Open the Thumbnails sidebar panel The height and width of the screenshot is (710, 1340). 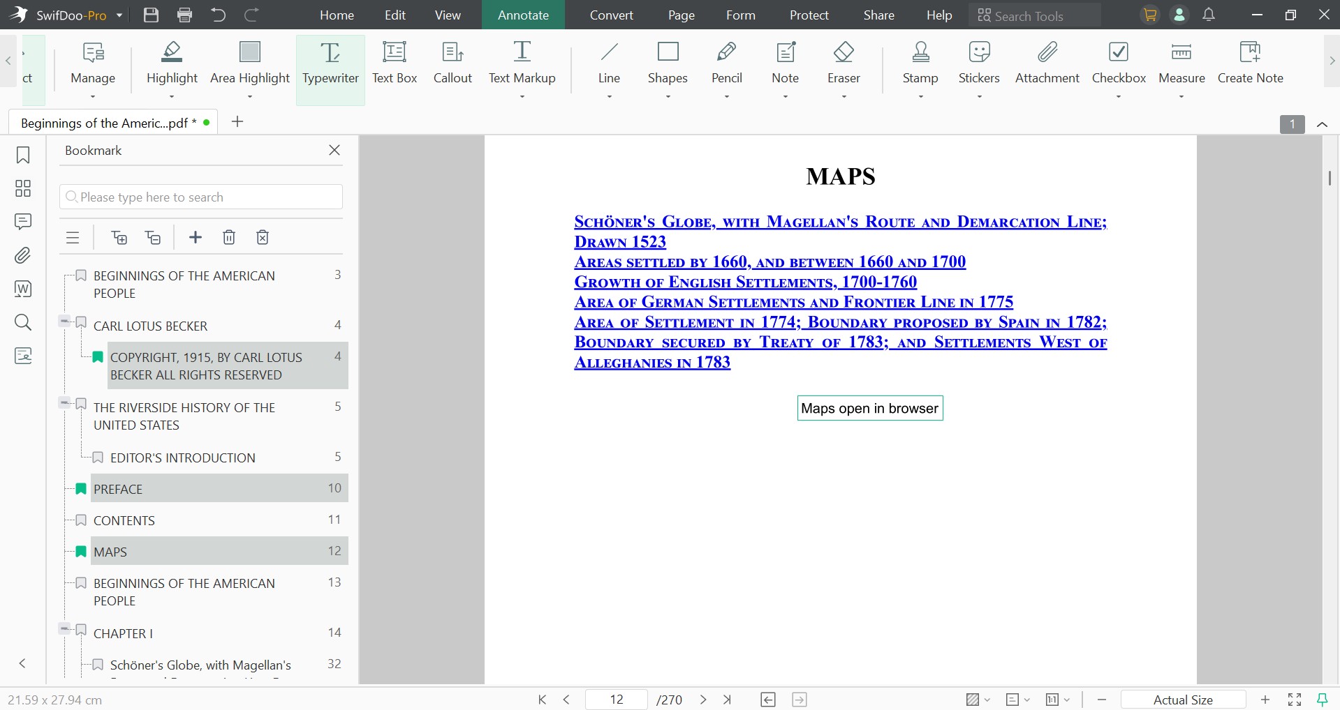[23, 188]
